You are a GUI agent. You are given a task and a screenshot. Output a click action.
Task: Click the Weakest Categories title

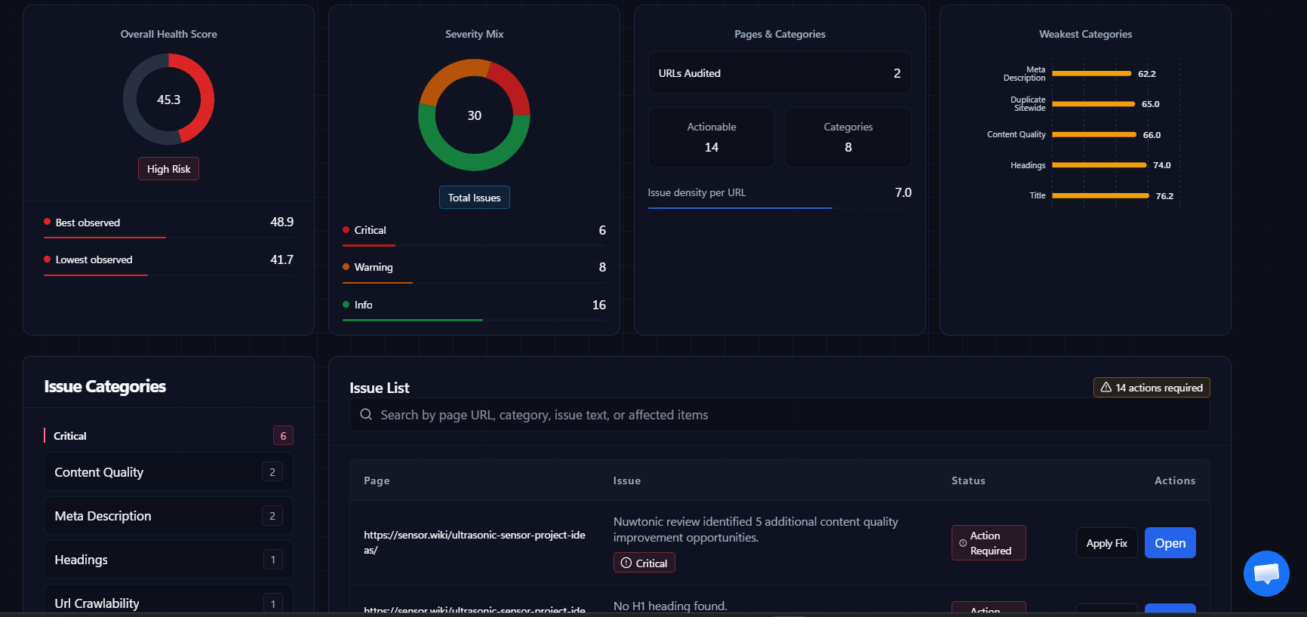pyautogui.click(x=1085, y=34)
